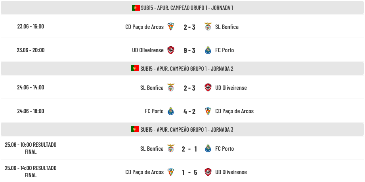Open the Jornada 3 competition header
This screenshot has width=365, height=182.
click(182, 129)
